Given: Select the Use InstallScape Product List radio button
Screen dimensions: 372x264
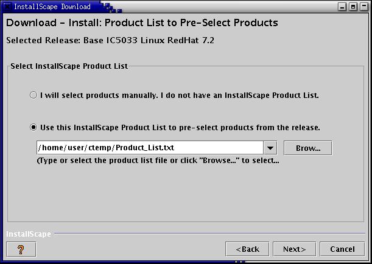Looking at the screenshot, I should click(x=33, y=127).
